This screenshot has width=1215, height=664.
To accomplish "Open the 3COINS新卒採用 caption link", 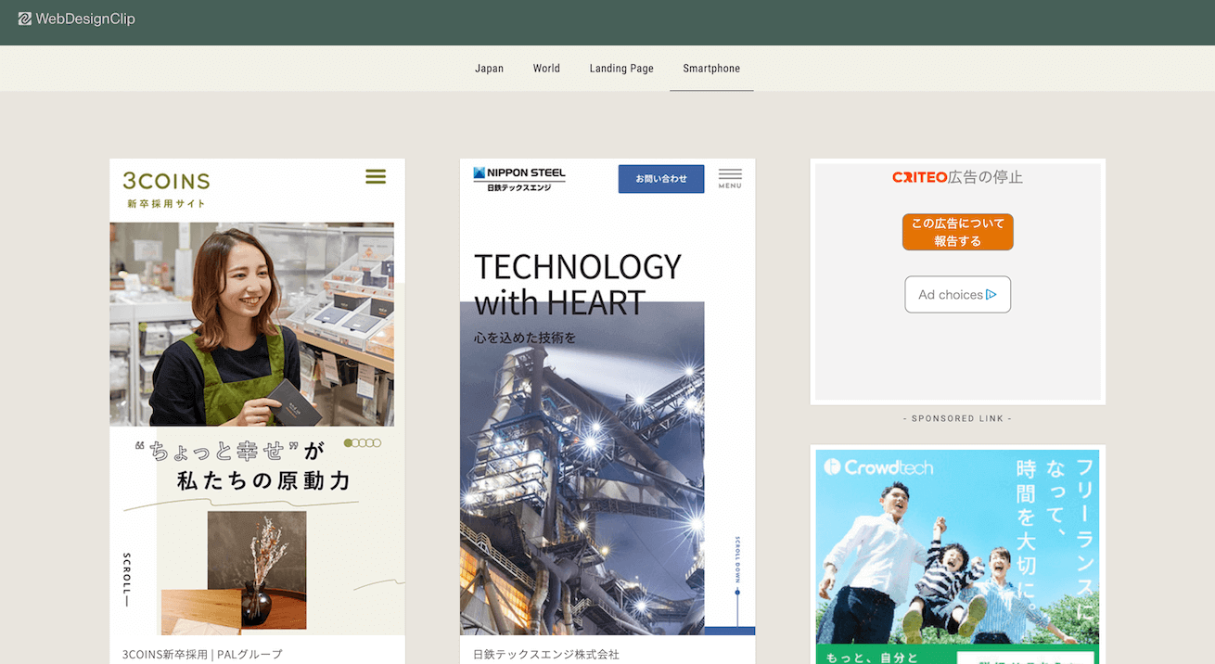I will click(x=202, y=654).
